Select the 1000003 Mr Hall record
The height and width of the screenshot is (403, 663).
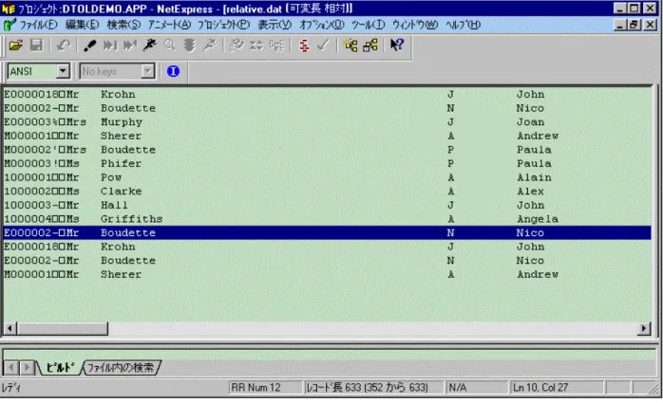327,205
